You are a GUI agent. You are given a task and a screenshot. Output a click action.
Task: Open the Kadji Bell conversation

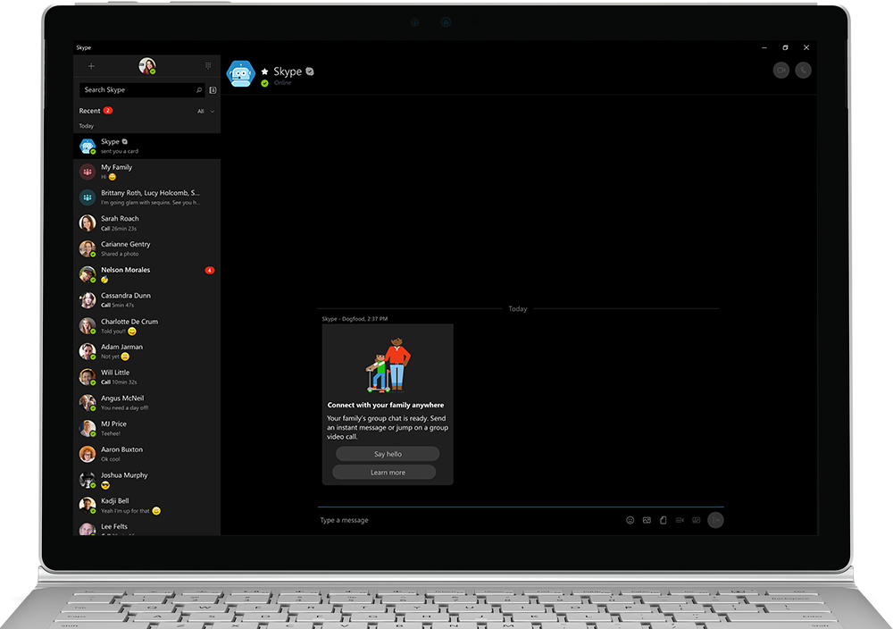click(147, 506)
